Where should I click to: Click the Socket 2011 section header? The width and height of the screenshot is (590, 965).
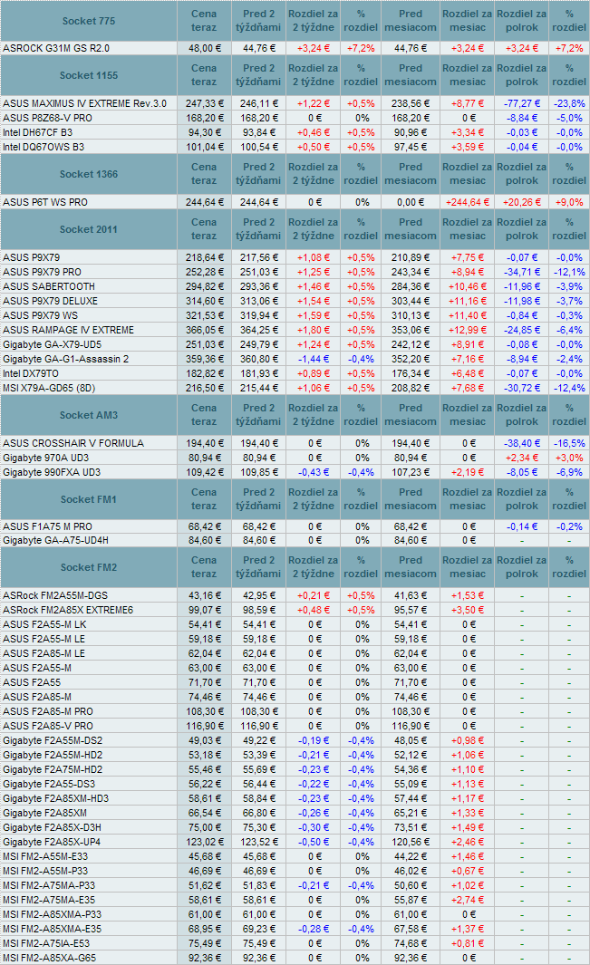tap(89, 229)
